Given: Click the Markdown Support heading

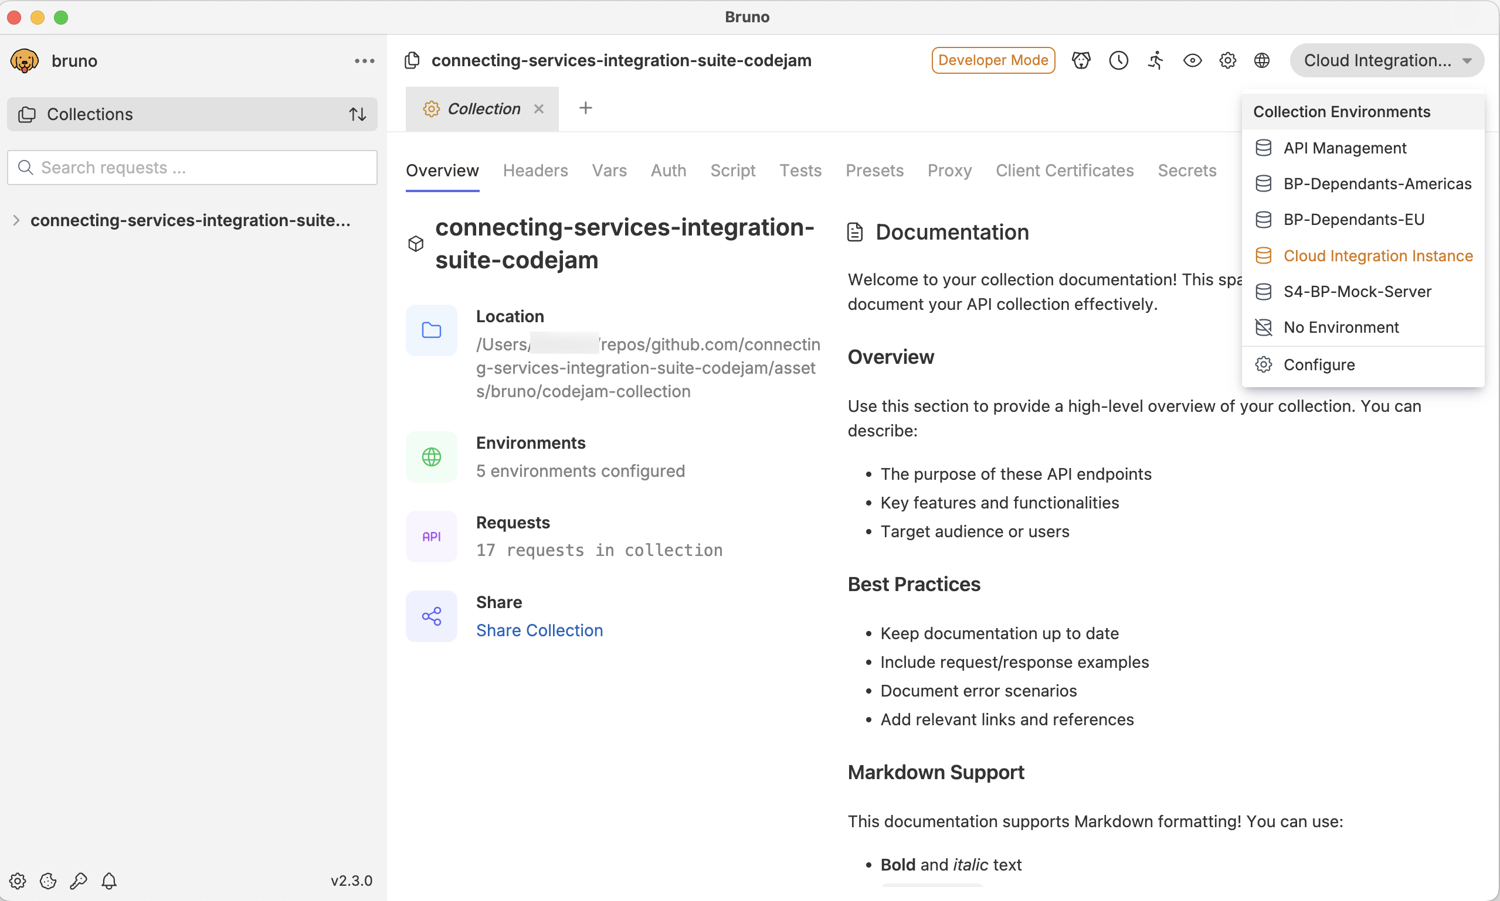Looking at the screenshot, I should 936,772.
